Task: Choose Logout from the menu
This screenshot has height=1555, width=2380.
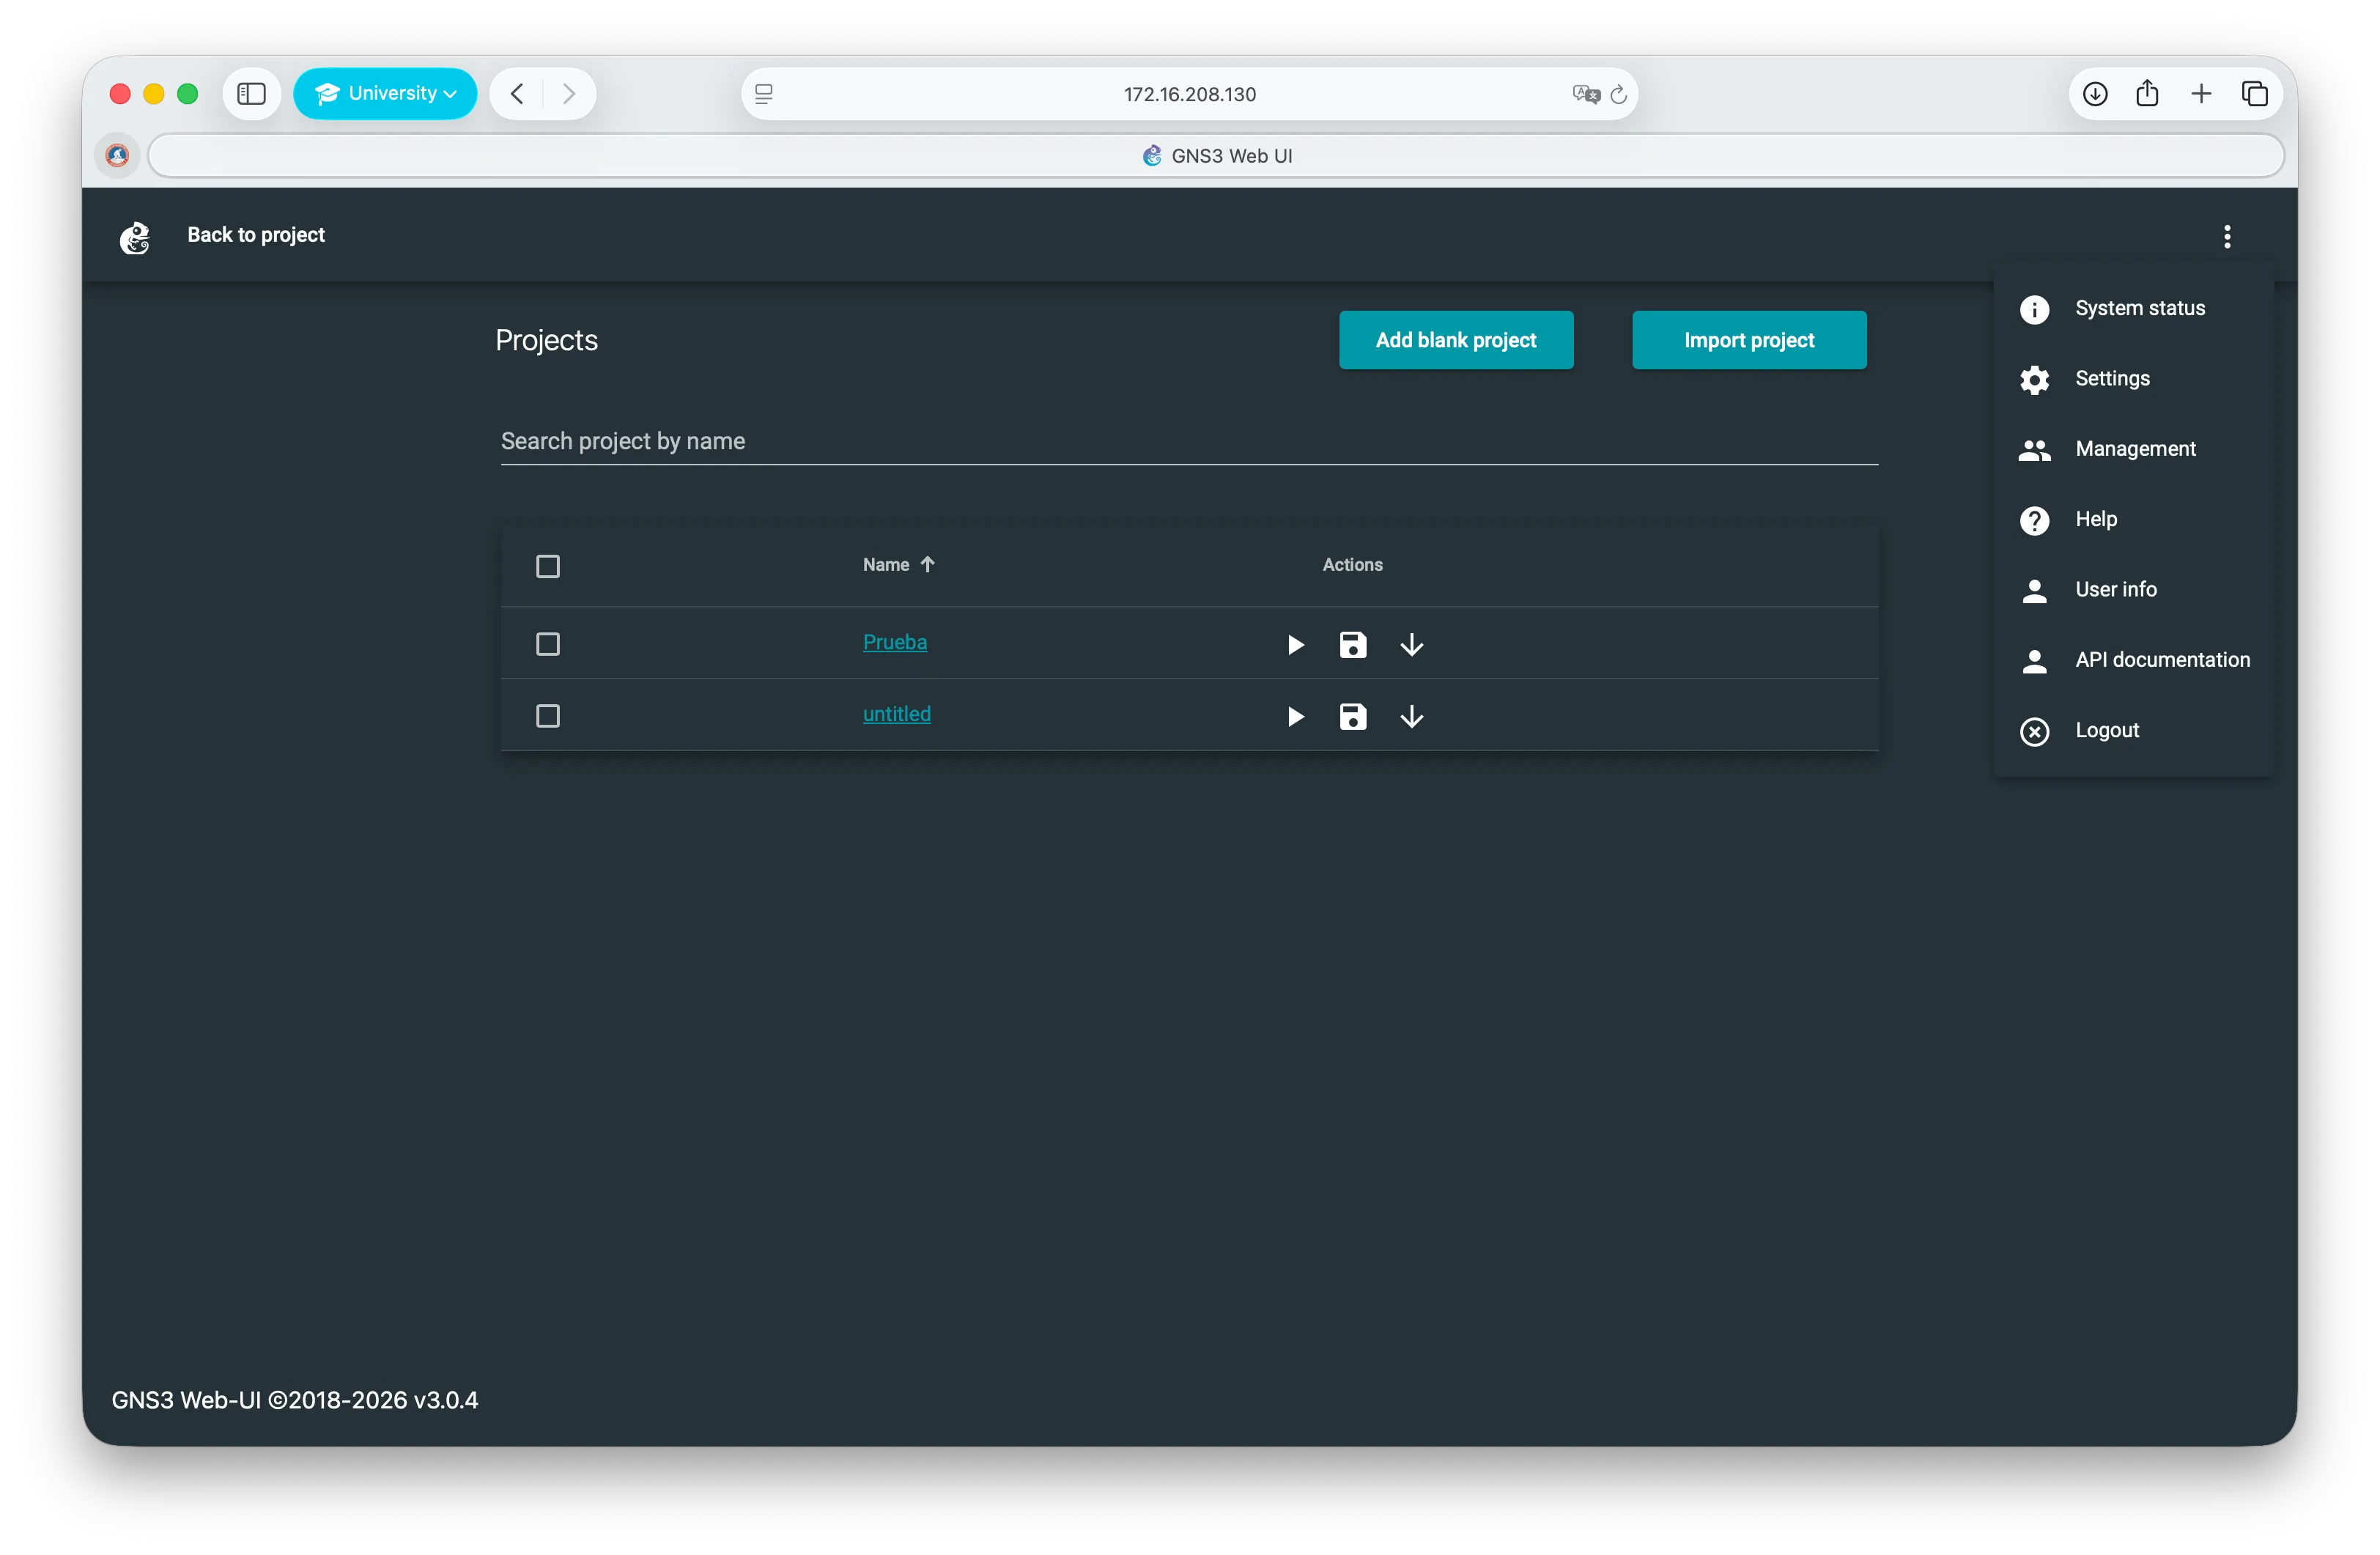Action: pos(2107,730)
